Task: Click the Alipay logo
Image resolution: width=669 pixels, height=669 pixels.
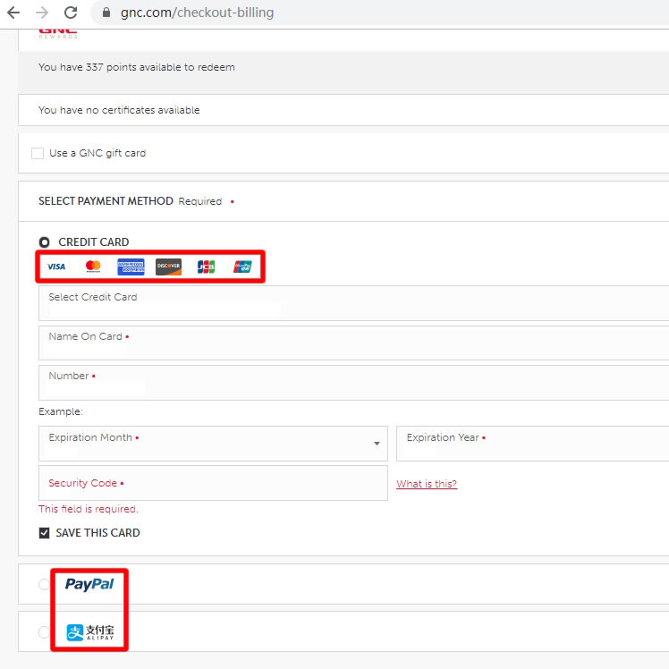Action: click(89, 632)
